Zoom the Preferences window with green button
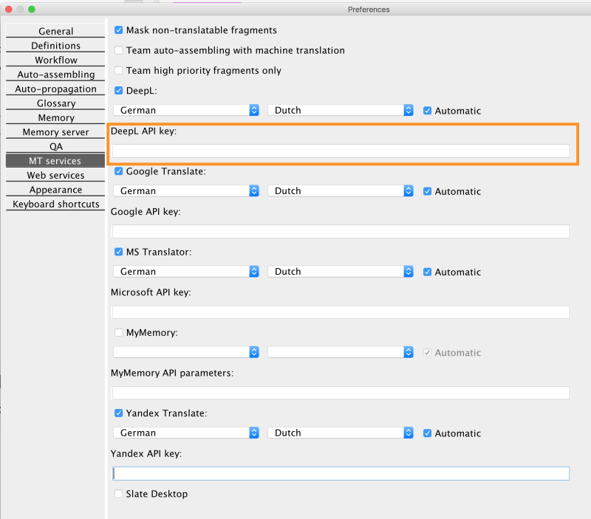Image resolution: width=591 pixels, height=519 pixels. [32, 9]
